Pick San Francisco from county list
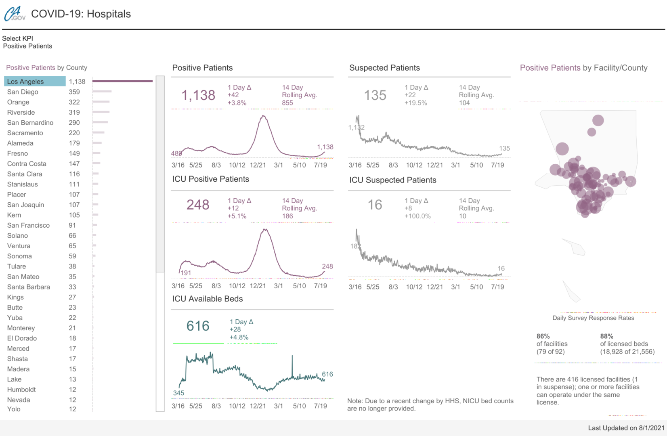 point(28,225)
